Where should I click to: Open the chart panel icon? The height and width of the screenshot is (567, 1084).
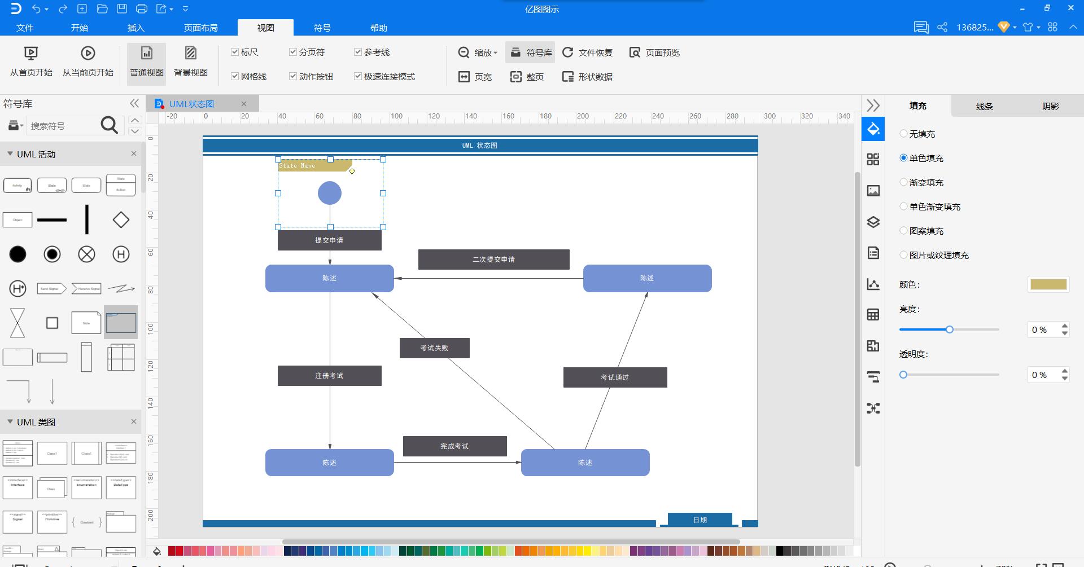point(873,284)
